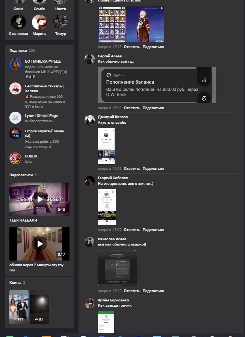This screenshot has height=337, width=245.
Task: Open Сергей Асеев's profile avatar
Action: (x=90, y=59)
